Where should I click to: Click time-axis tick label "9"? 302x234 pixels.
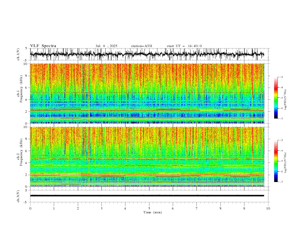pyautogui.click(x=244, y=208)
